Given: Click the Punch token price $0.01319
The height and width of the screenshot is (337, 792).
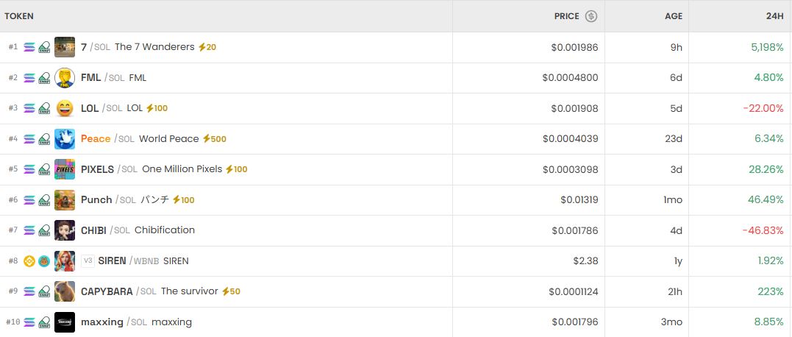Looking at the screenshot, I should 579,200.
